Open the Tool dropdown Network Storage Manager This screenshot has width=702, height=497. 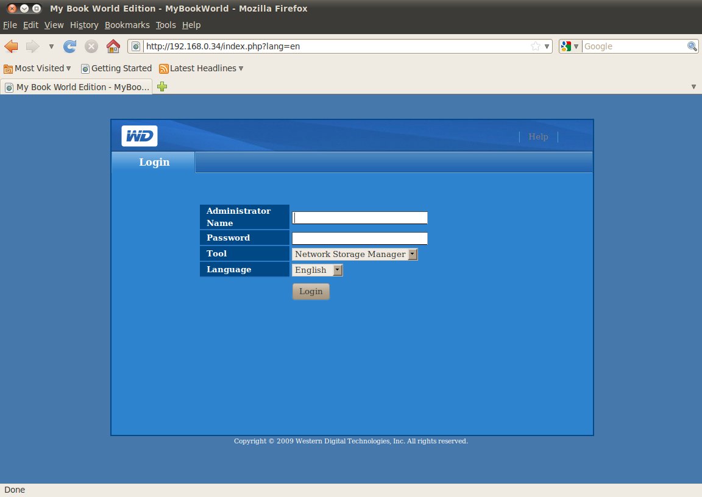pyautogui.click(x=355, y=254)
